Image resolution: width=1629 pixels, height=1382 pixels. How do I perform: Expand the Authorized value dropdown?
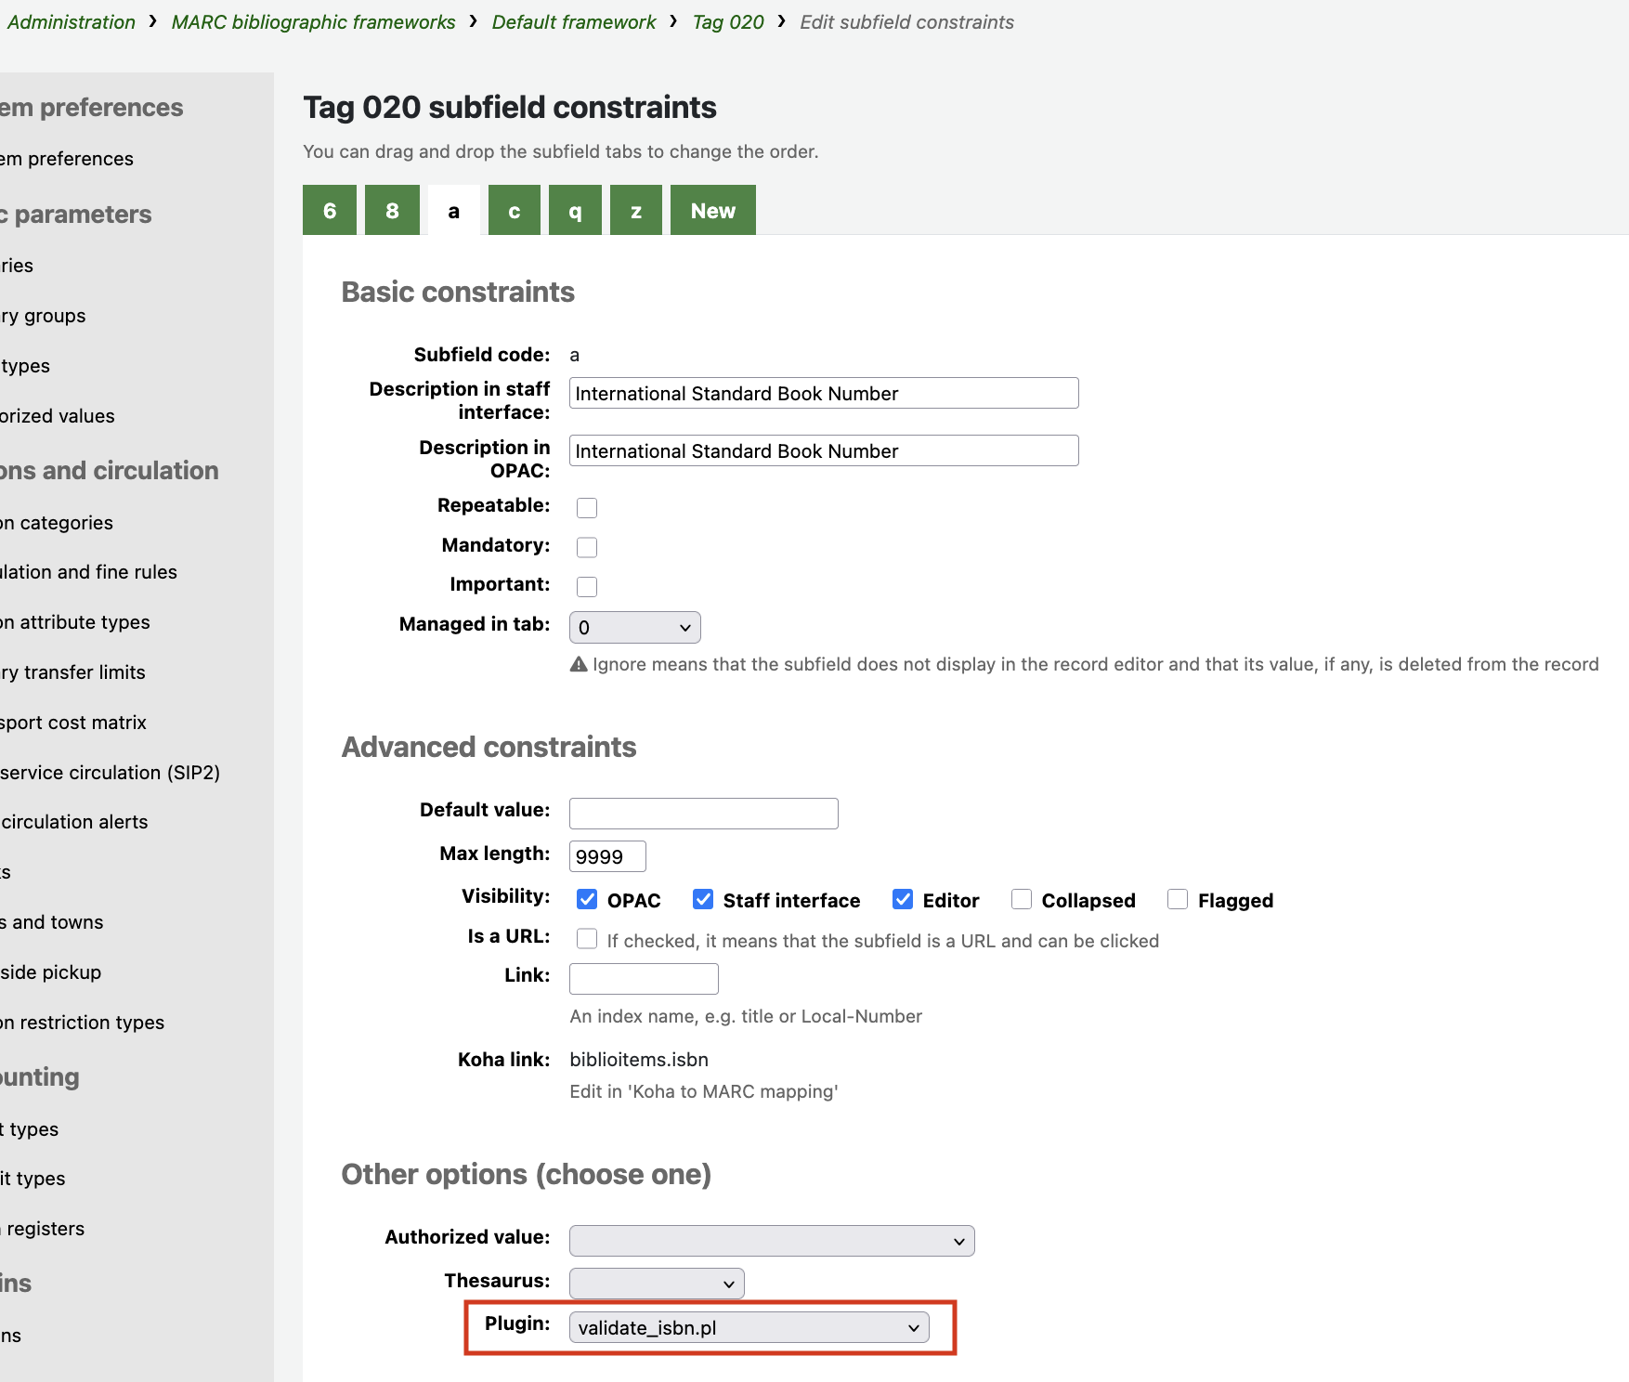(x=771, y=1241)
